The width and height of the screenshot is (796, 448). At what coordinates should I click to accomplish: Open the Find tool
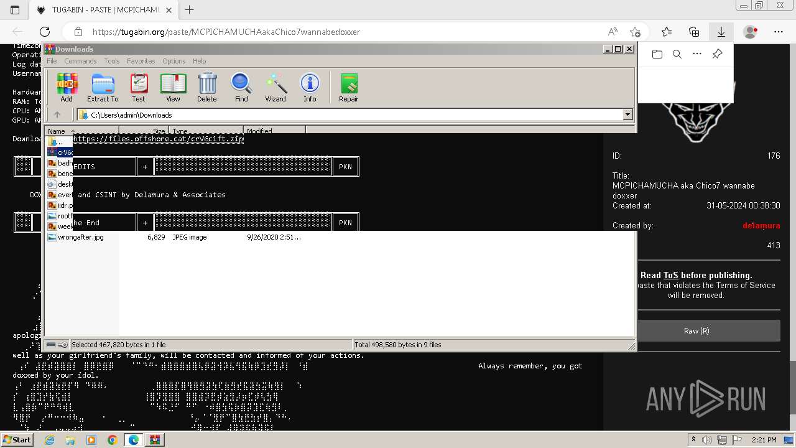[x=241, y=88]
